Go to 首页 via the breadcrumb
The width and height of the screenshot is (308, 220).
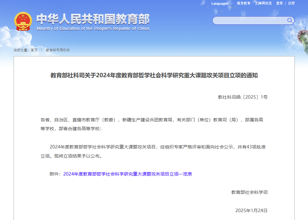tap(34, 50)
